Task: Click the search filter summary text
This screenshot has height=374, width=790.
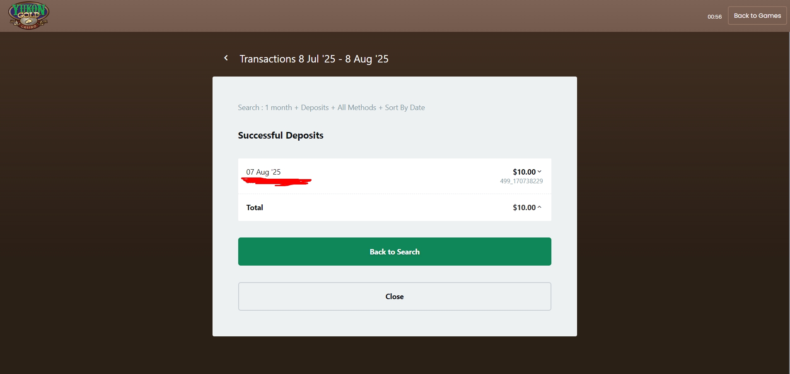Action: [x=331, y=108]
